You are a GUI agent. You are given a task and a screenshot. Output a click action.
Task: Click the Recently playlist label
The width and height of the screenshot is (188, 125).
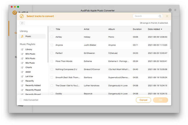(x=30, y=81)
